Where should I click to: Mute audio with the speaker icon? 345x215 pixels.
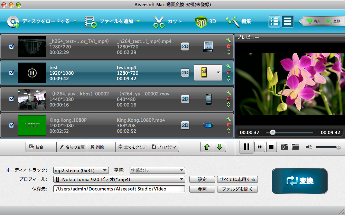tap(309, 147)
